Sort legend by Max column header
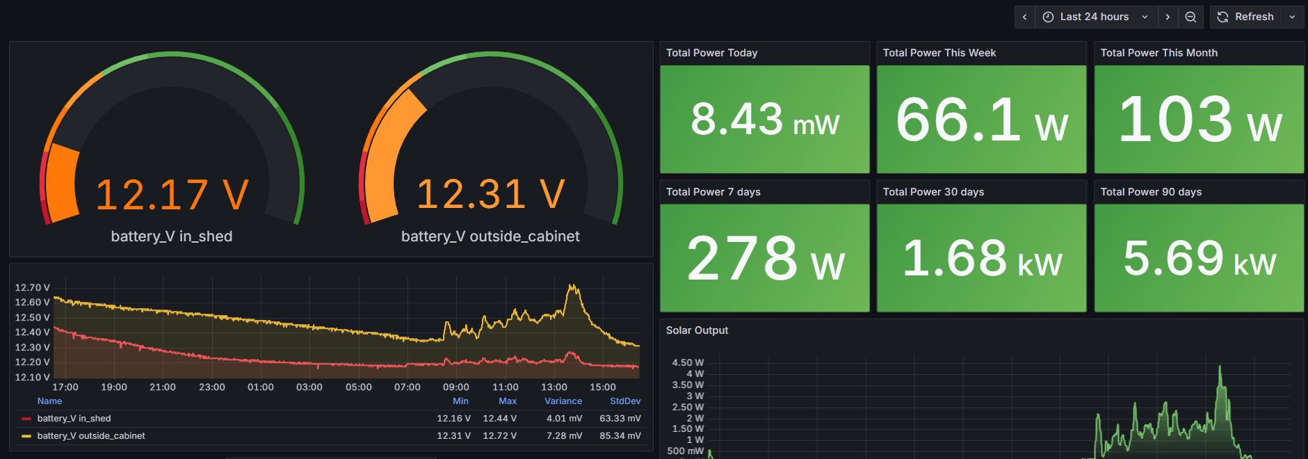The image size is (1308, 459). pos(508,401)
